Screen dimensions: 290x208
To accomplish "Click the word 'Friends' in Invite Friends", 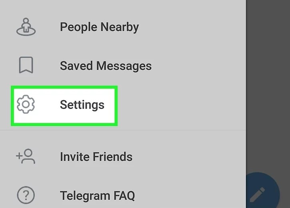I will tap(113, 157).
